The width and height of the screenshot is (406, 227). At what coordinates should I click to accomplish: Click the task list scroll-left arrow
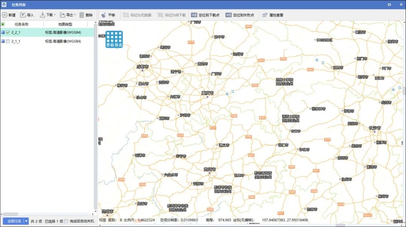(2, 214)
